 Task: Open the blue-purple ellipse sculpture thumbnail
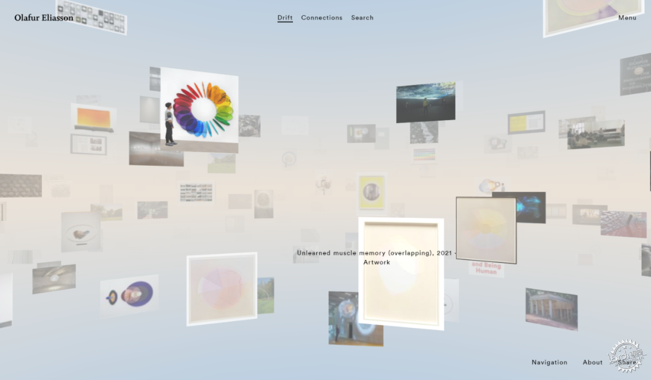tap(129, 295)
